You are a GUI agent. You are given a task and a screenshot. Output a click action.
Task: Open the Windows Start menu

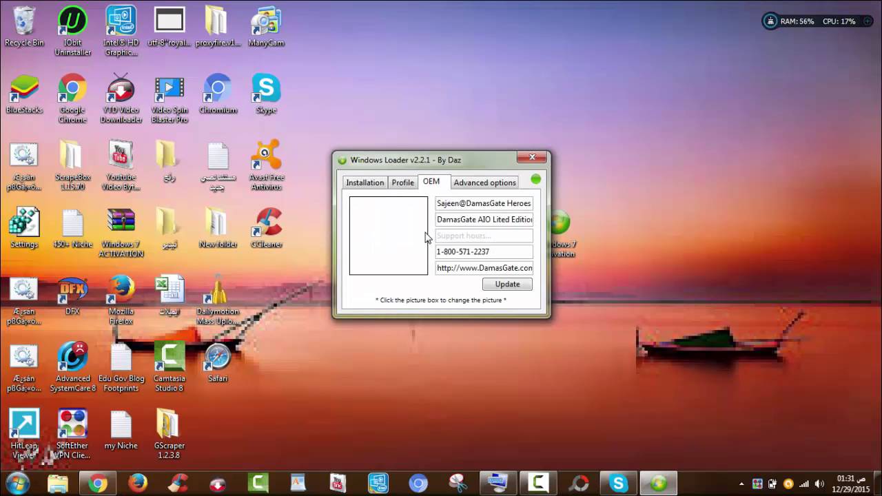17,483
